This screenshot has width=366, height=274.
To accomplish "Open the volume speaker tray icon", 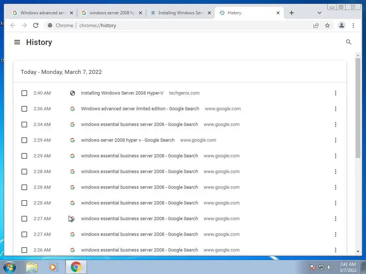I will point(330,267).
